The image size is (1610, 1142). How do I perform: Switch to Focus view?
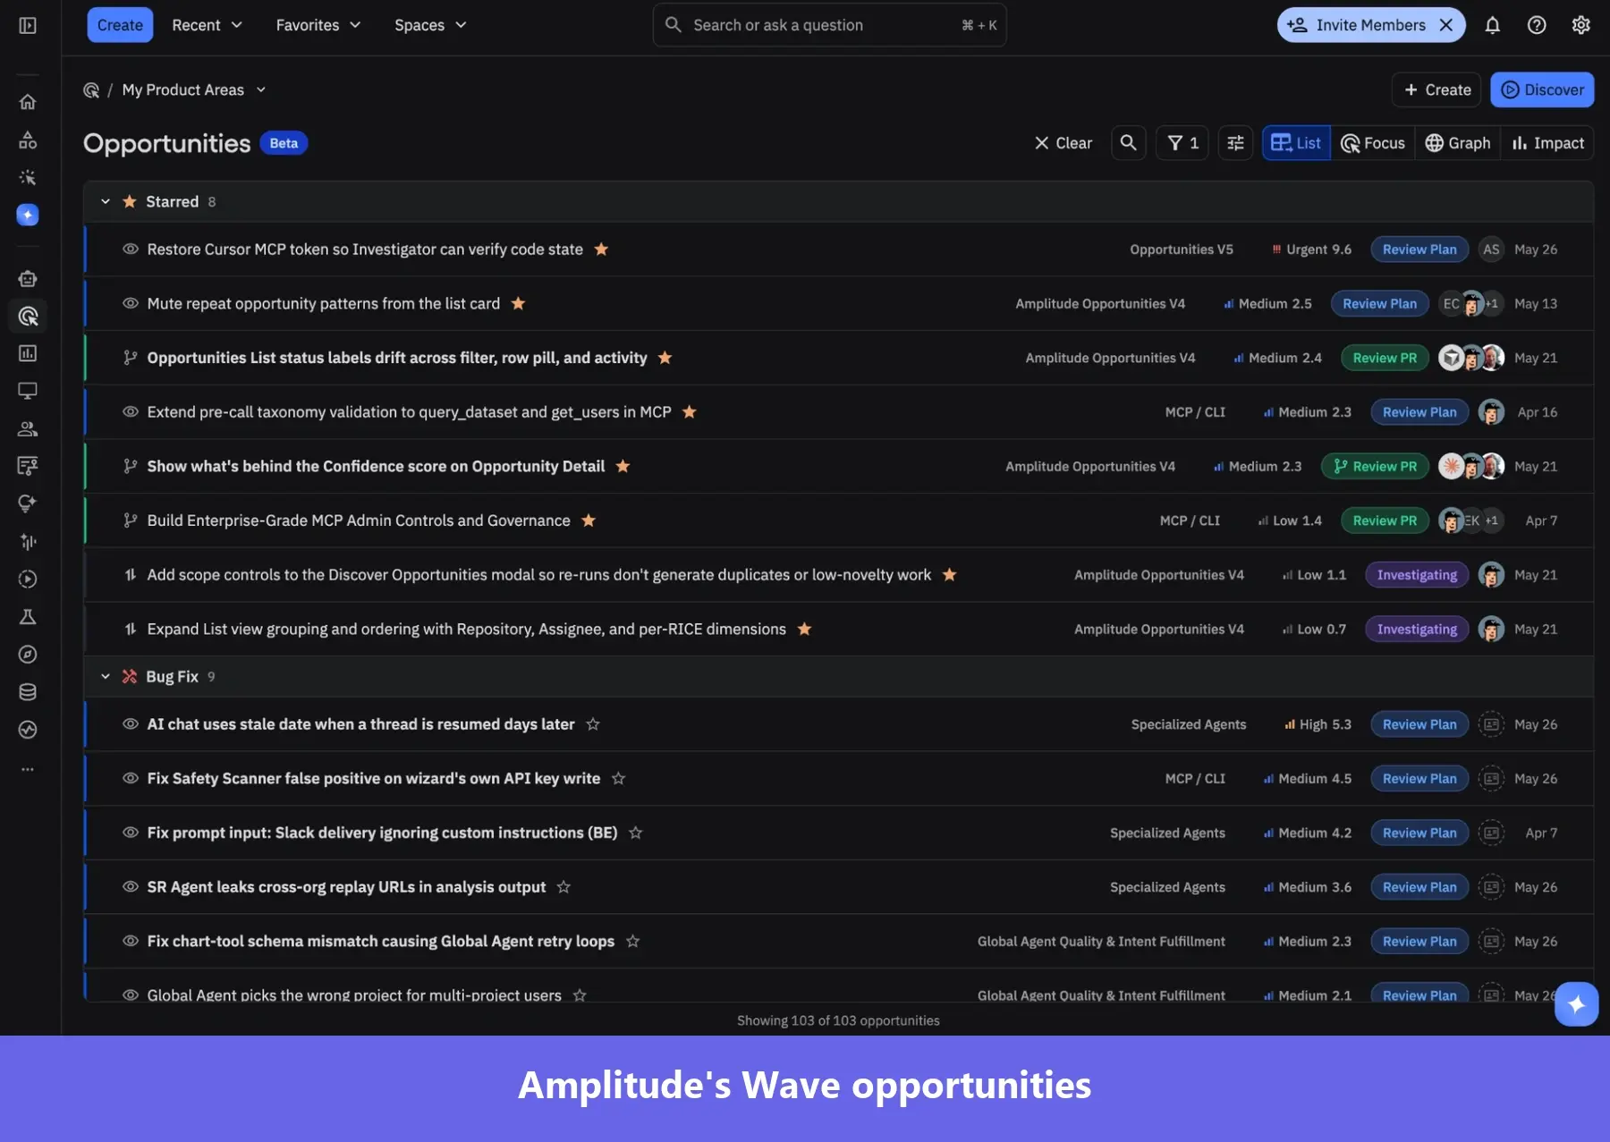(1373, 143)
